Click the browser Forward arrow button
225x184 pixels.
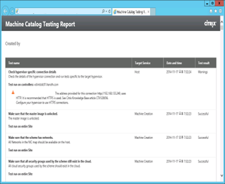click(x=12, y=11)
